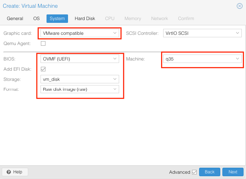
Task: Choose a different Raw disk image format
Action: (80, 89)
